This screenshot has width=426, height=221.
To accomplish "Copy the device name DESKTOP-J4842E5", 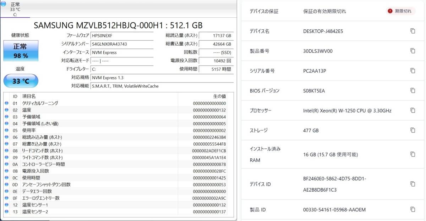I will tap(413, 31).
